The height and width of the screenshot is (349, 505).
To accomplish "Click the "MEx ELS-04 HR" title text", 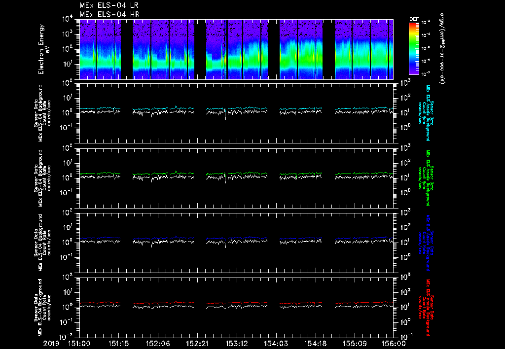I will [x=109, y=14].
